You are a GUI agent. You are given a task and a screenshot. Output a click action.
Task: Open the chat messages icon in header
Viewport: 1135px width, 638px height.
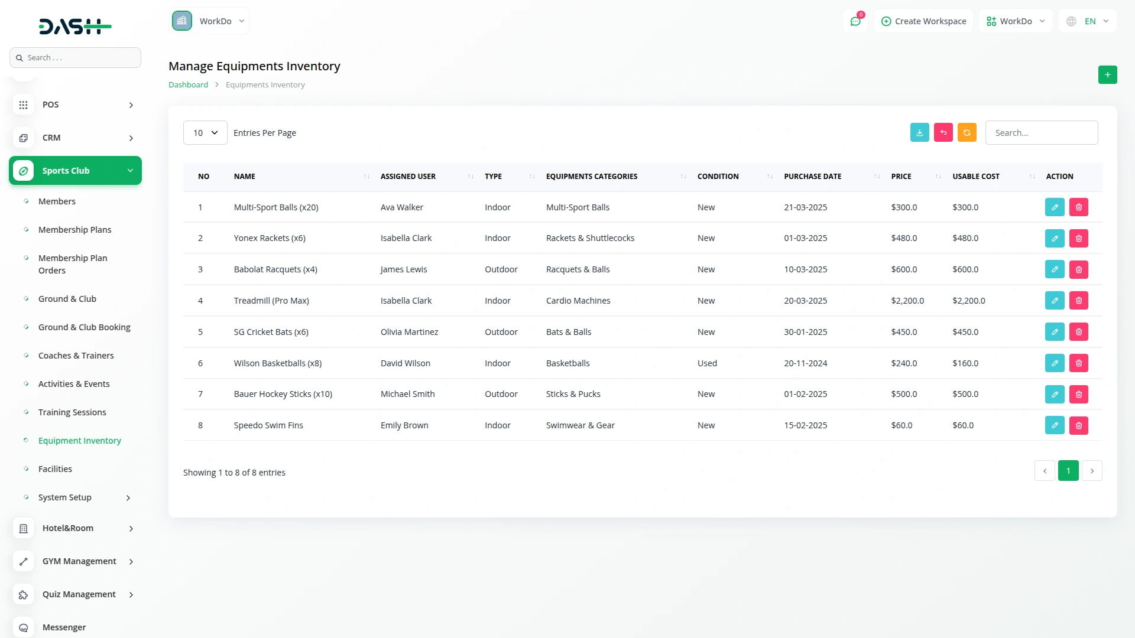pos(855,21)
